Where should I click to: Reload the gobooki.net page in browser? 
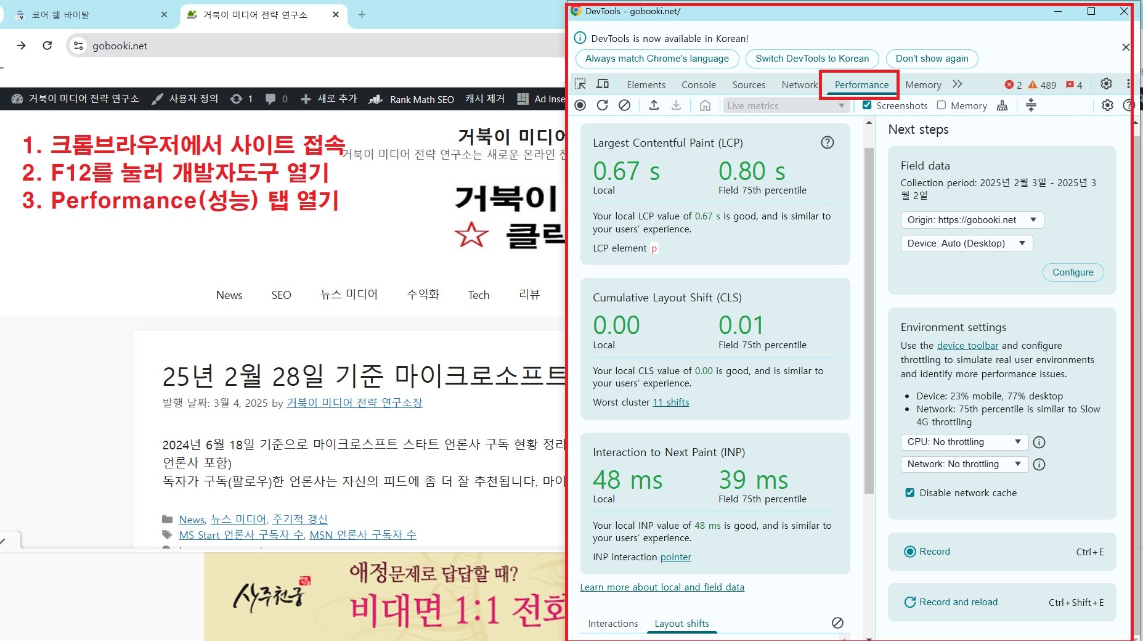47,46
